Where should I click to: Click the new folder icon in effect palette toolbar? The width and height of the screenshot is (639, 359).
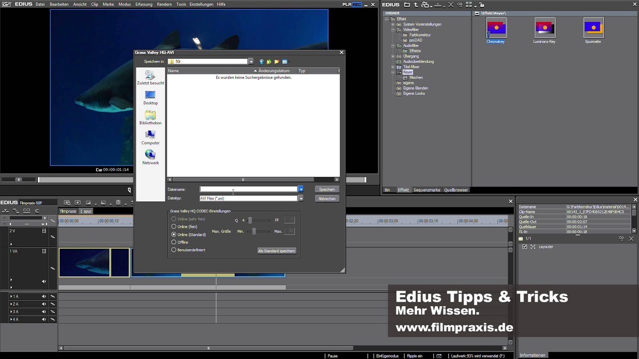coord(407,4)
